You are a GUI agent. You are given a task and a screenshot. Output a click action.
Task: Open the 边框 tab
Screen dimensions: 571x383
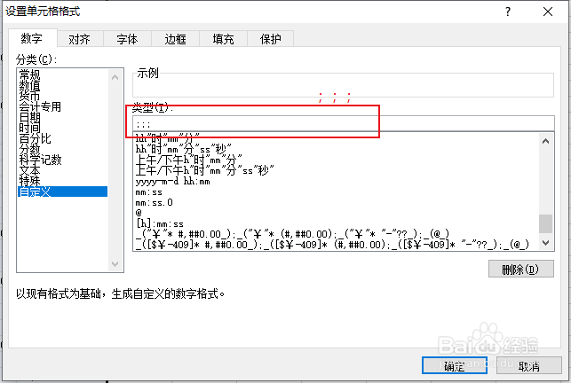(x=175, y=39)
